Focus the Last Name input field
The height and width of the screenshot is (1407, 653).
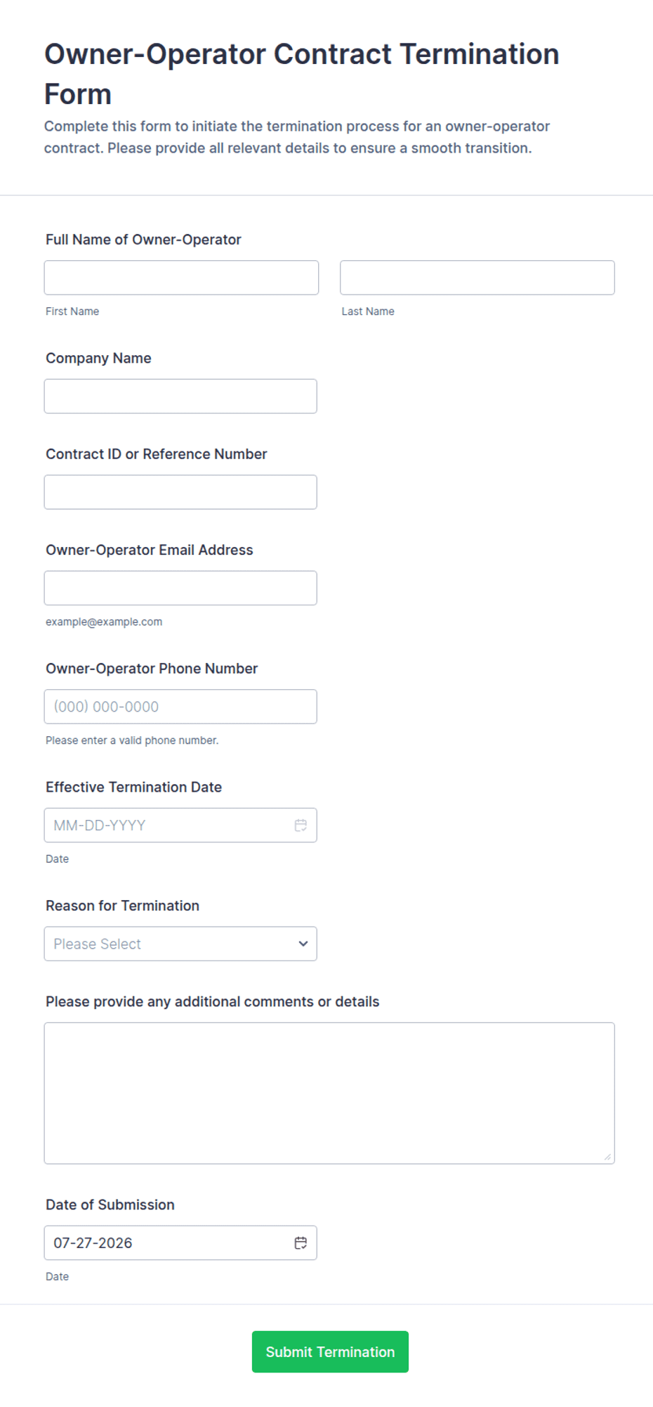(x=477, y=278)
